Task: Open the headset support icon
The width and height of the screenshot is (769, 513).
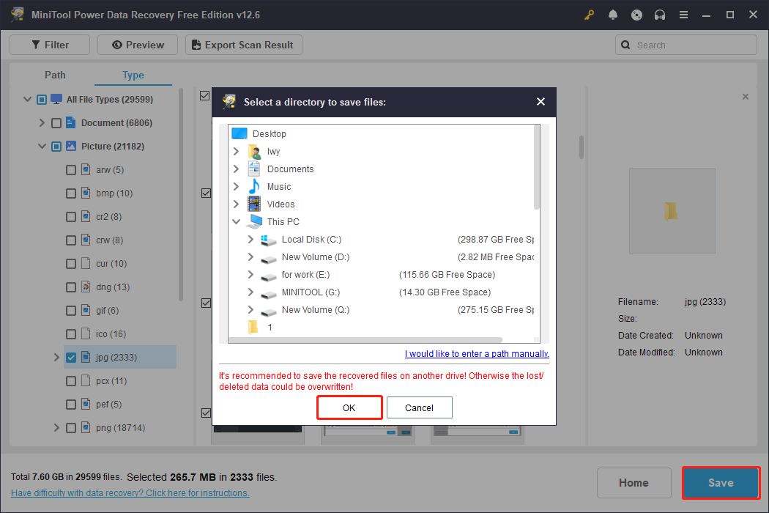Action: [x=660, y=15]
